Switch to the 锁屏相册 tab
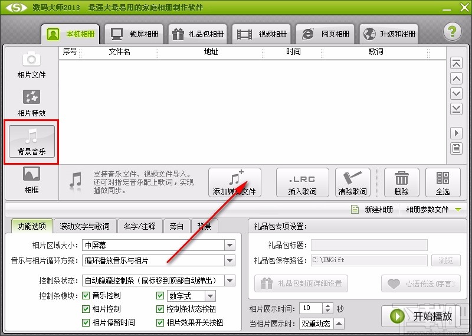Screen dimensions: 472x336 [134, 34]
